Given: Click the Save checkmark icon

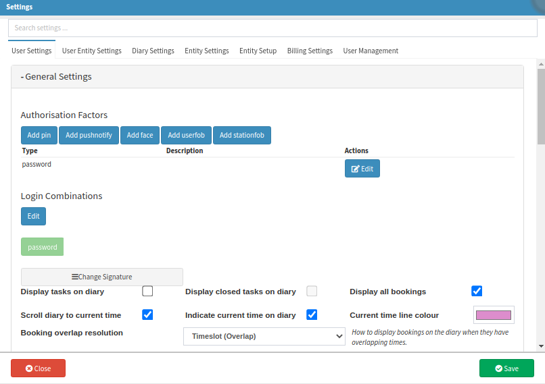Looking at the screenshot, I should click(x=498, y=368).
